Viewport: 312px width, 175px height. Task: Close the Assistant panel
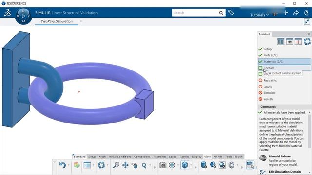coord(309,34)
